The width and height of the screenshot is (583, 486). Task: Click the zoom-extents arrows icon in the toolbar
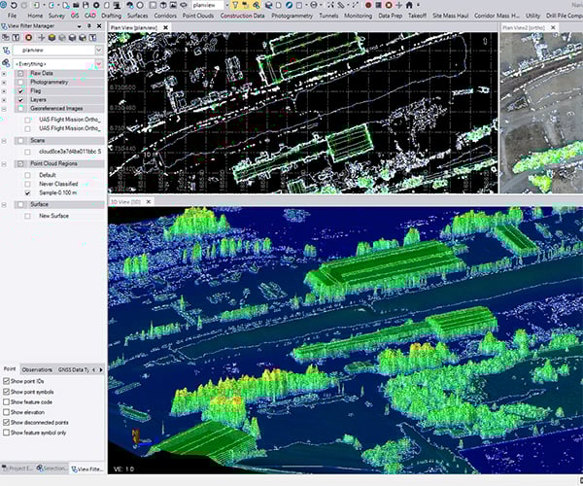pyautogui.click(x=330, y=5)
